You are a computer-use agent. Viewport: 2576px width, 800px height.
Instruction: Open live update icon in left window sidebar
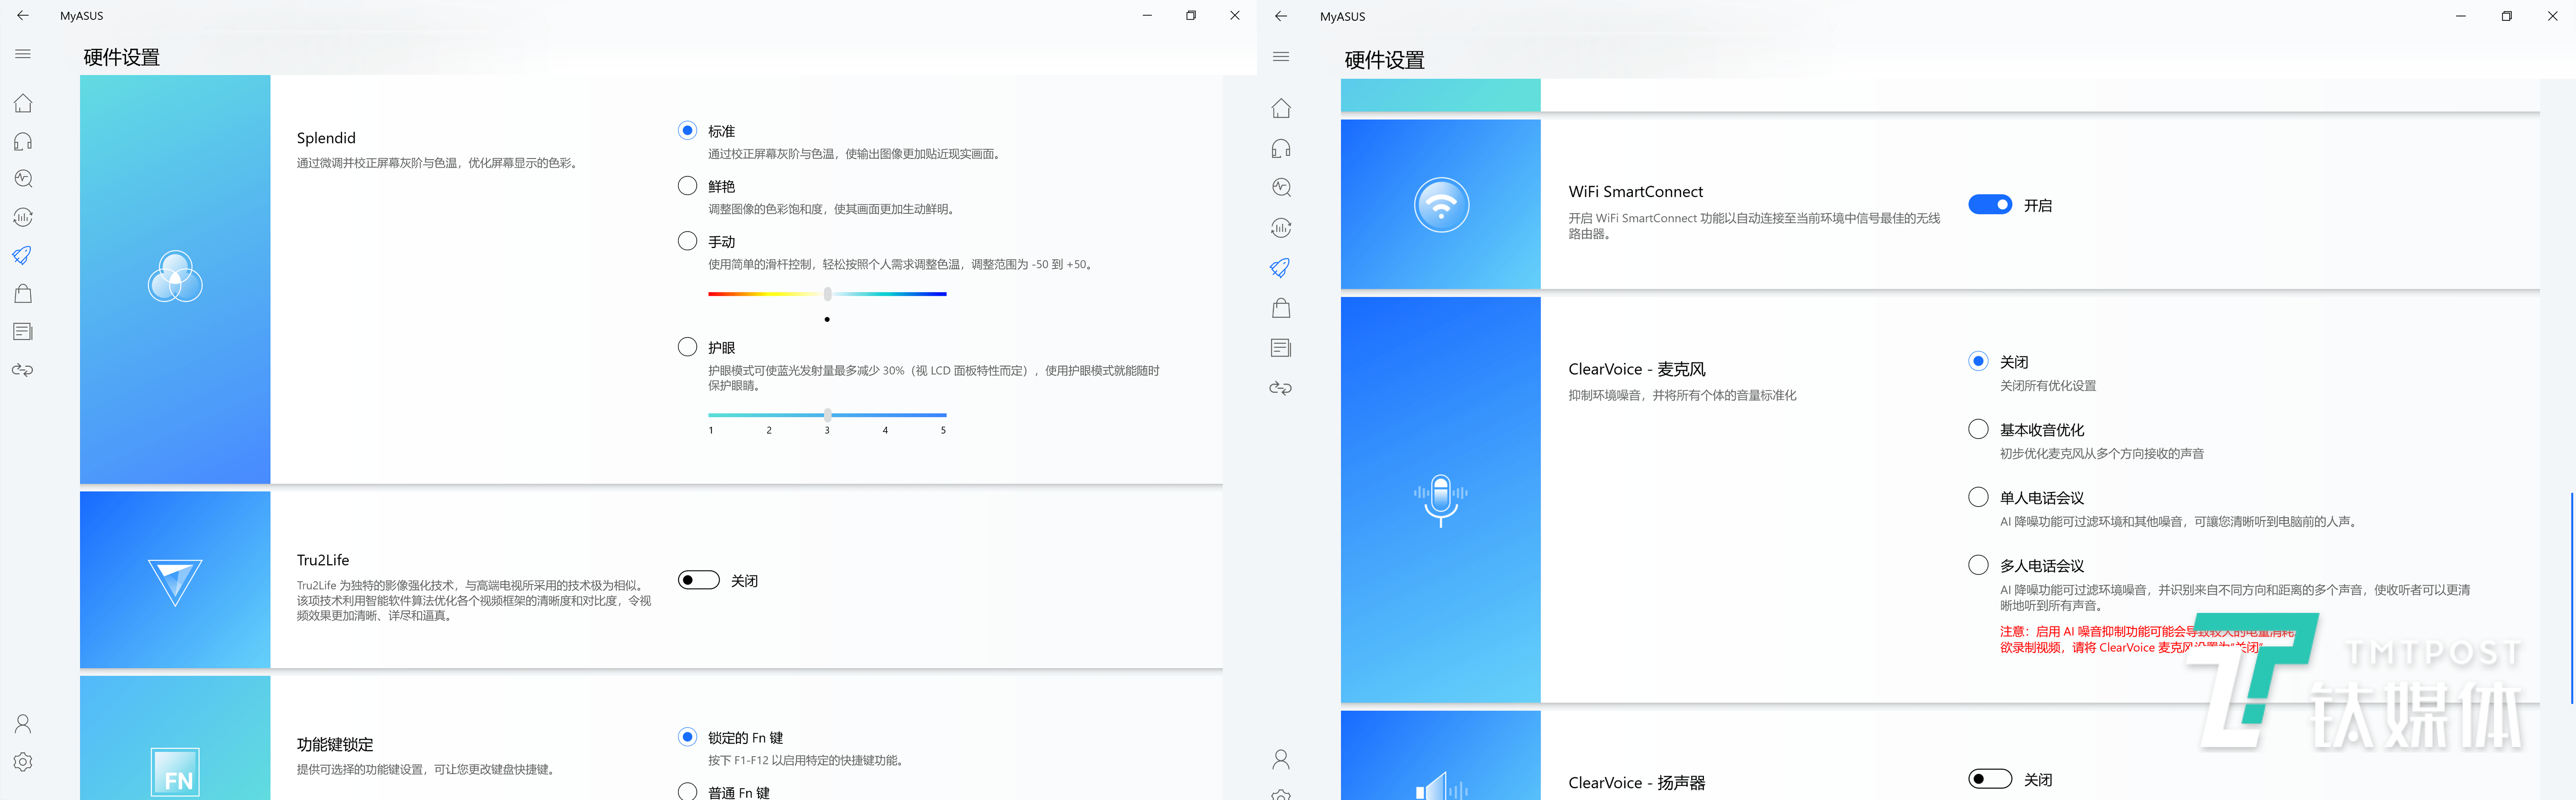point(23,217)
